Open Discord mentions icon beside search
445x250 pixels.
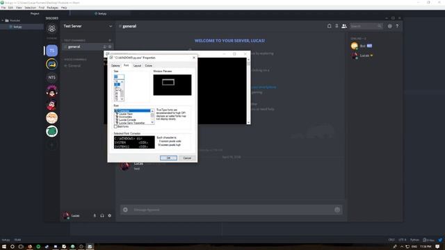tap(389, 26)
